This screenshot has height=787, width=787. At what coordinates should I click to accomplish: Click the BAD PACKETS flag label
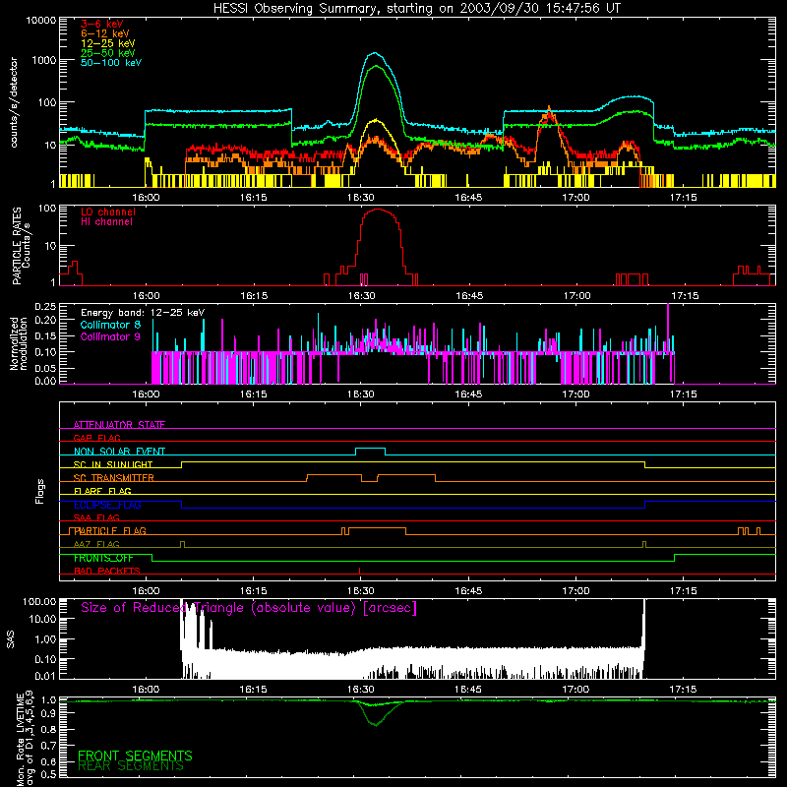coord(107,571)
